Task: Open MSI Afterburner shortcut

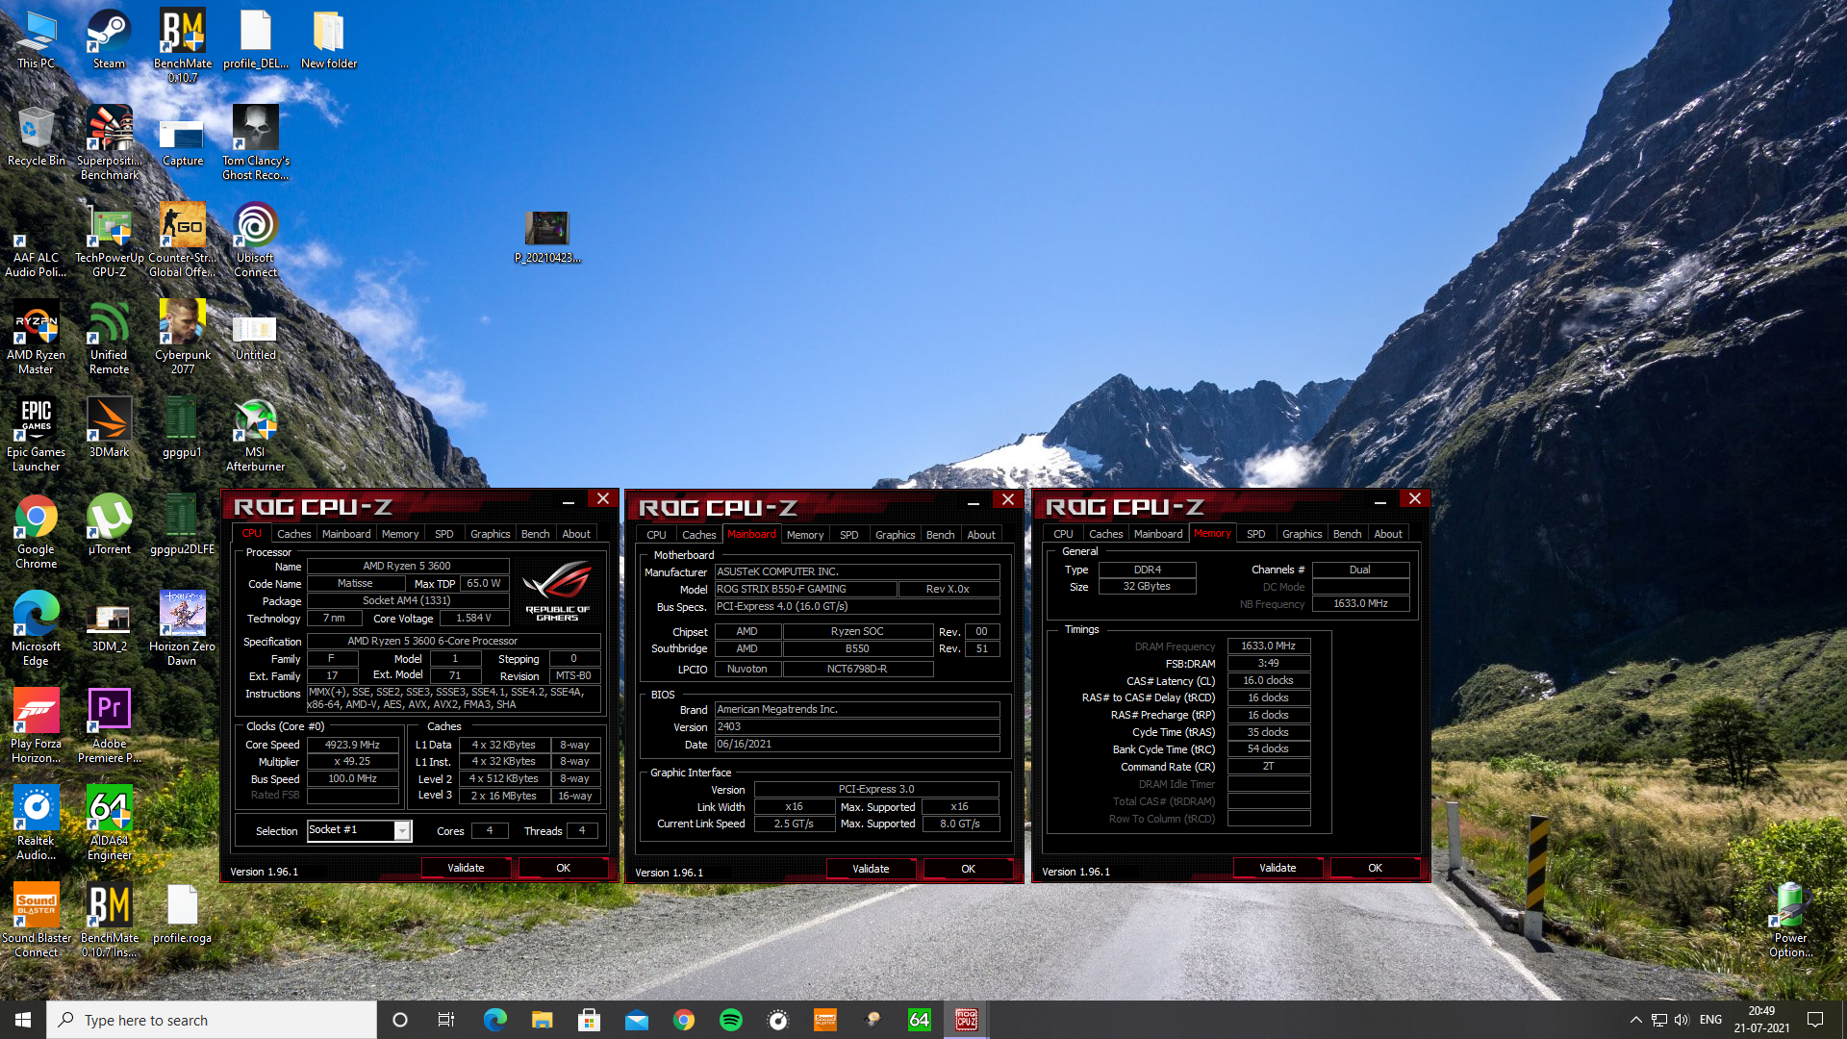Action: tap(255, 435)
